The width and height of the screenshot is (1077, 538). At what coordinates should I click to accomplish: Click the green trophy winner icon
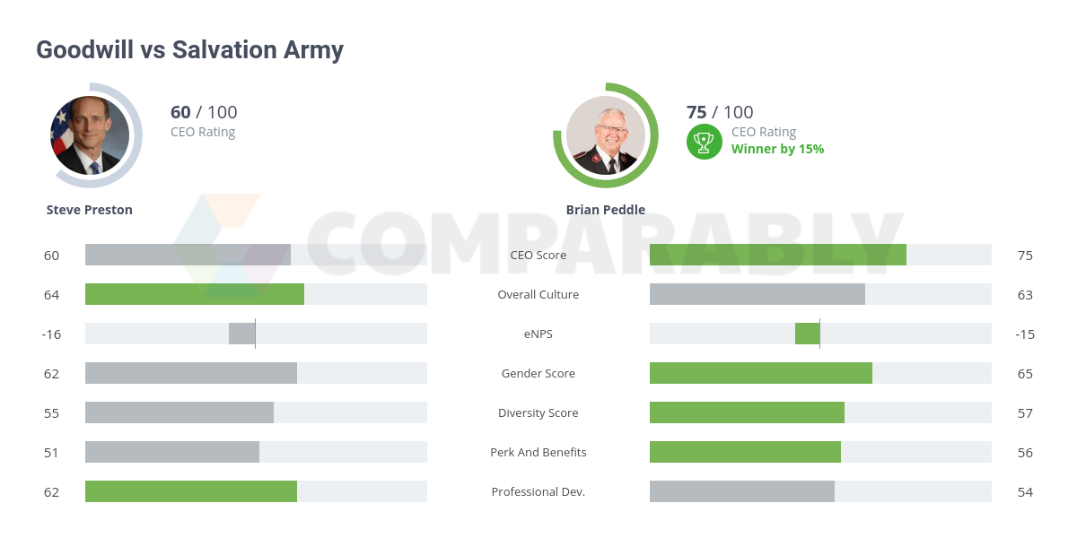(705, 142)
